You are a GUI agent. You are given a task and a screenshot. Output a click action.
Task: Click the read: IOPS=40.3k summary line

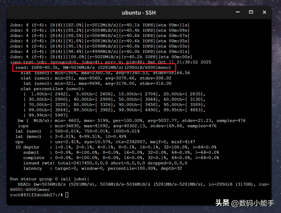coord(93,67)
